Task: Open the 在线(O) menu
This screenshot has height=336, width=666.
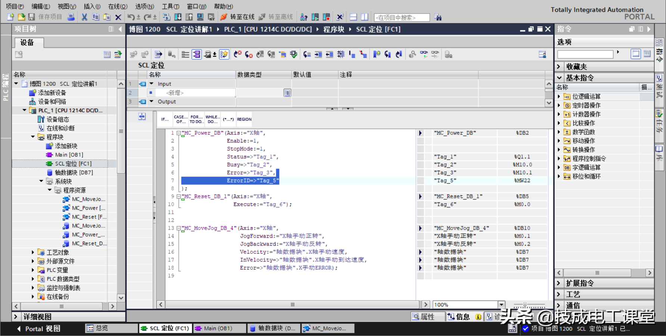Action: tap(118, 6)
